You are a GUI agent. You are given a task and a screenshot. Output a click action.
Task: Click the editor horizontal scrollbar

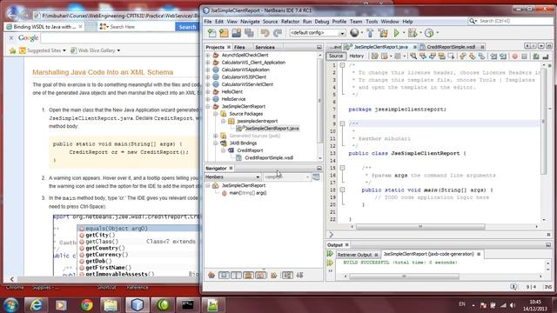tap(420, 227)
